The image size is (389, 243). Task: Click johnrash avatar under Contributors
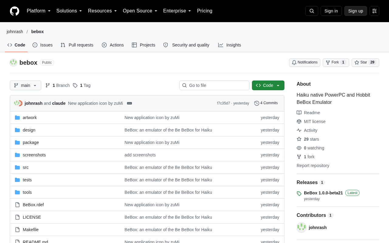point(301,228)
